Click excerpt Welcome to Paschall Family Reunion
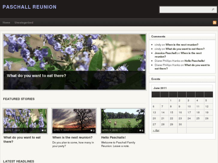 [x=118, y=144]
